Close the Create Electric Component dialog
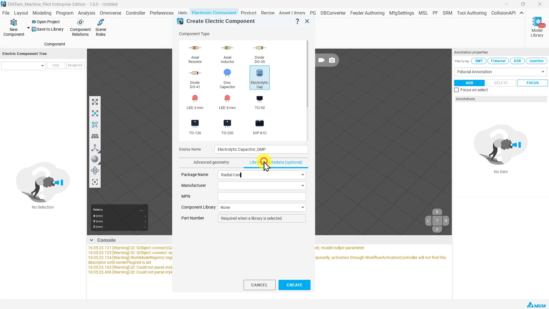 coord(307,21)
